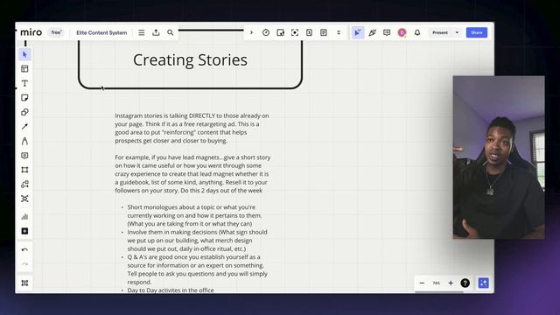Open the Help question mark

[465, 283]
